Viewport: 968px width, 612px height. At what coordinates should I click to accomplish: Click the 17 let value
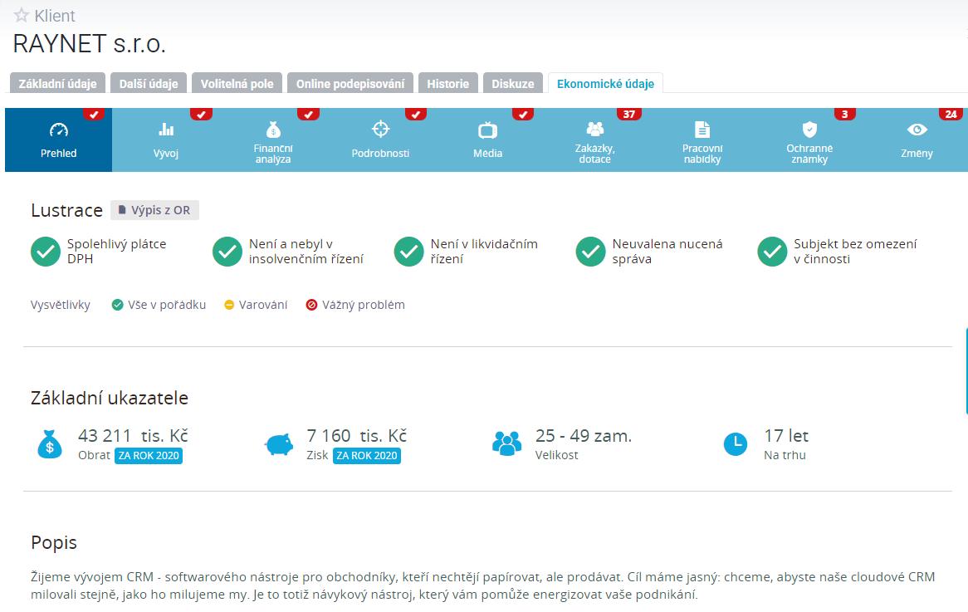pos(786,435)
